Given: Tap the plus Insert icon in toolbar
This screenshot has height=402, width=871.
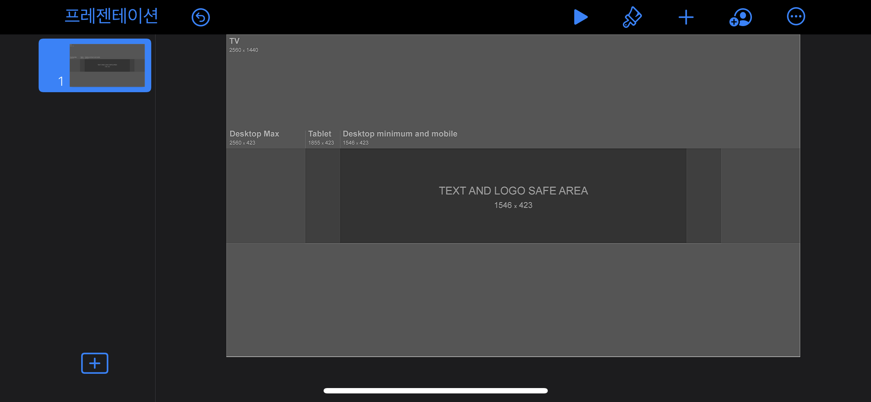Looking at the screenshot, I should [x=686, y=17].
